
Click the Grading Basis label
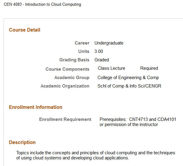coord(74,60)
